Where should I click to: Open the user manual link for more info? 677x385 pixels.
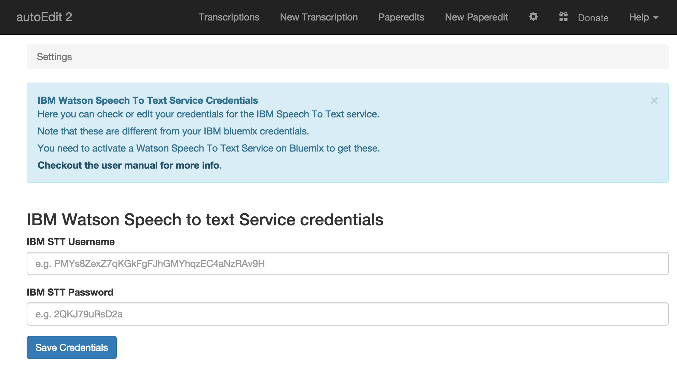coord(128,165)
